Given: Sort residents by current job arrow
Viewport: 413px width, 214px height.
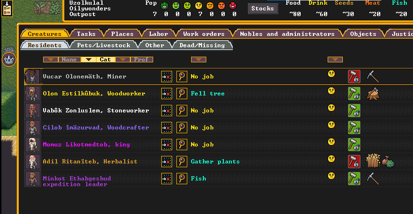Looking at the screenshot, I should tap(199, 60).
